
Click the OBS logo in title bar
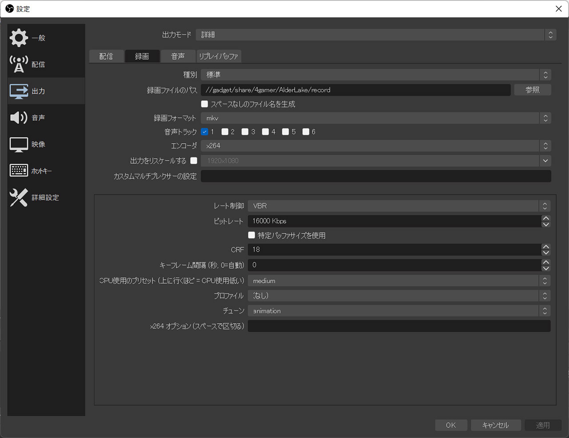[x=9, y=8]
